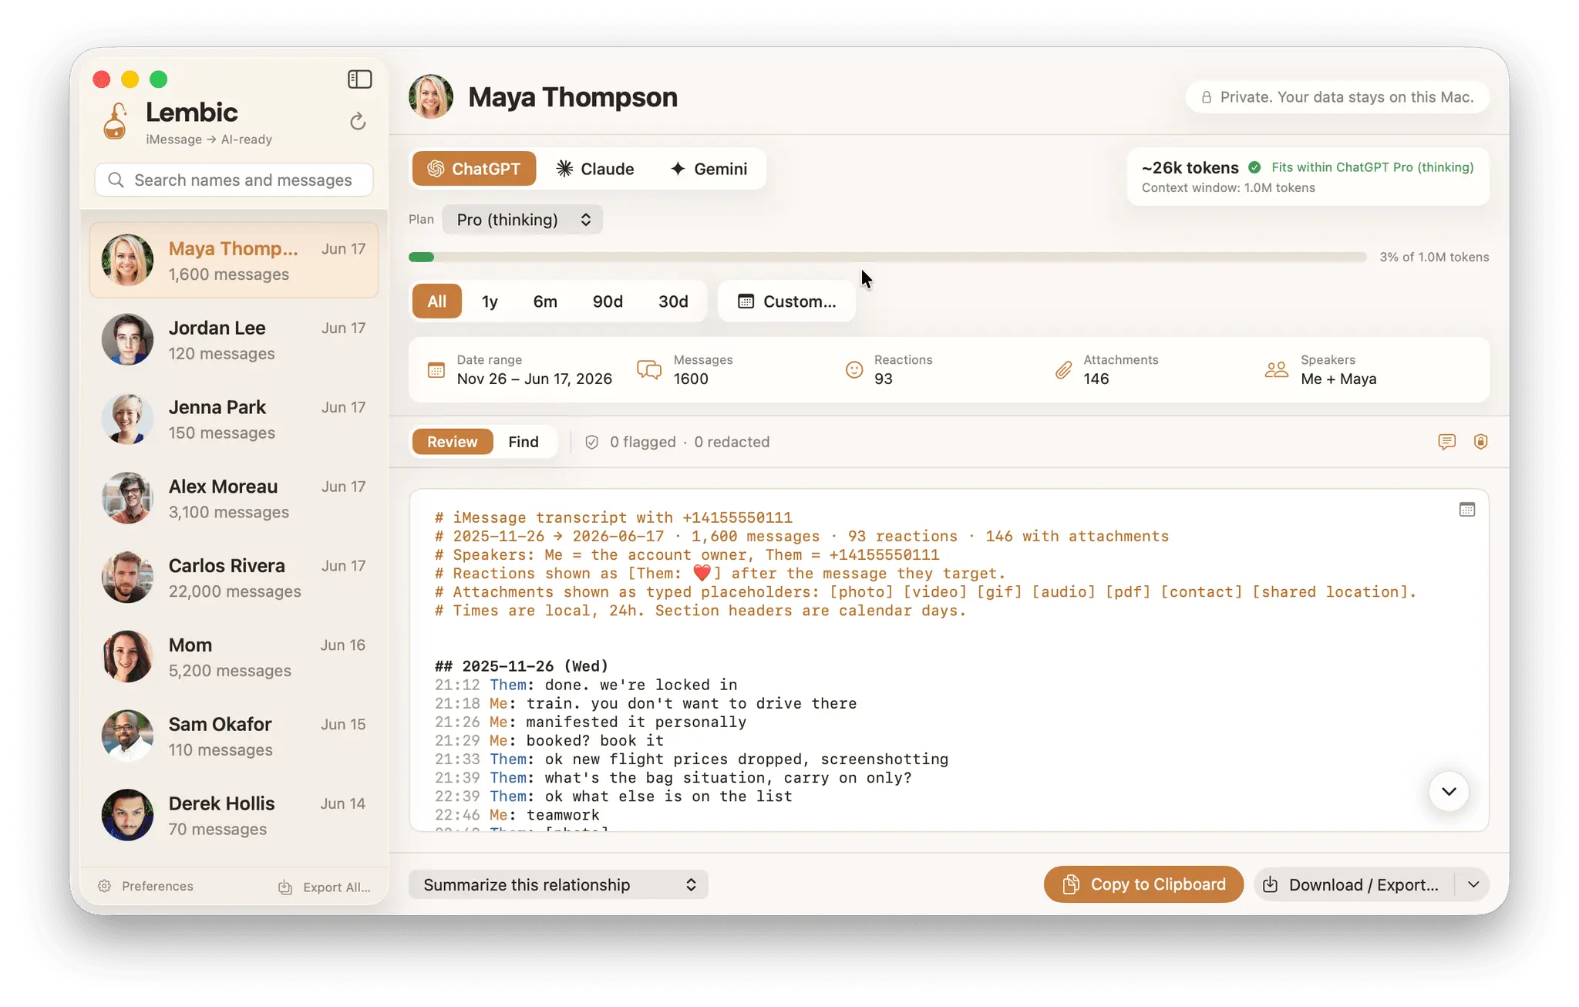The height and width of the screenshot is (1007, 1579).
Task: Open the Custom date range picker
Action: (786, 301)
